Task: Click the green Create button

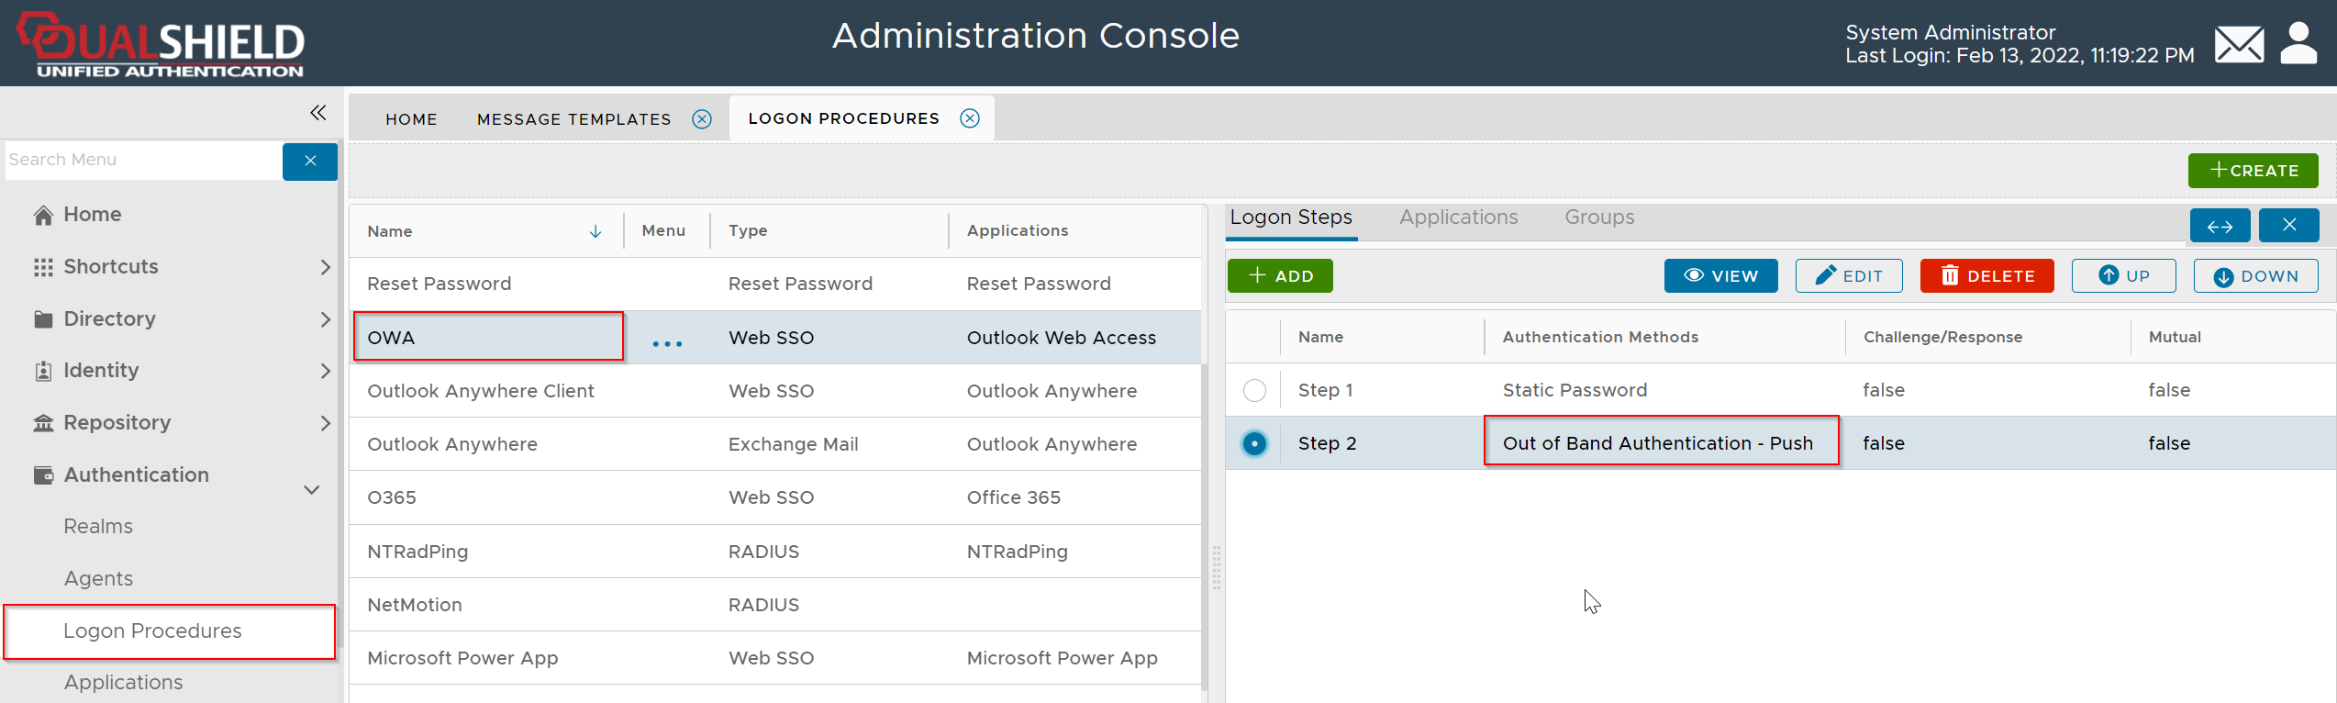Action: point(2253,171)
